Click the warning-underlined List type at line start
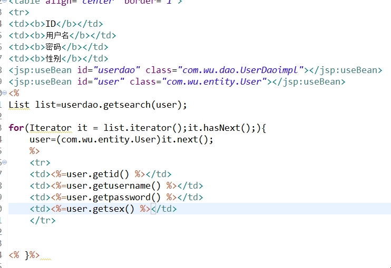 (x=19, y=105)
